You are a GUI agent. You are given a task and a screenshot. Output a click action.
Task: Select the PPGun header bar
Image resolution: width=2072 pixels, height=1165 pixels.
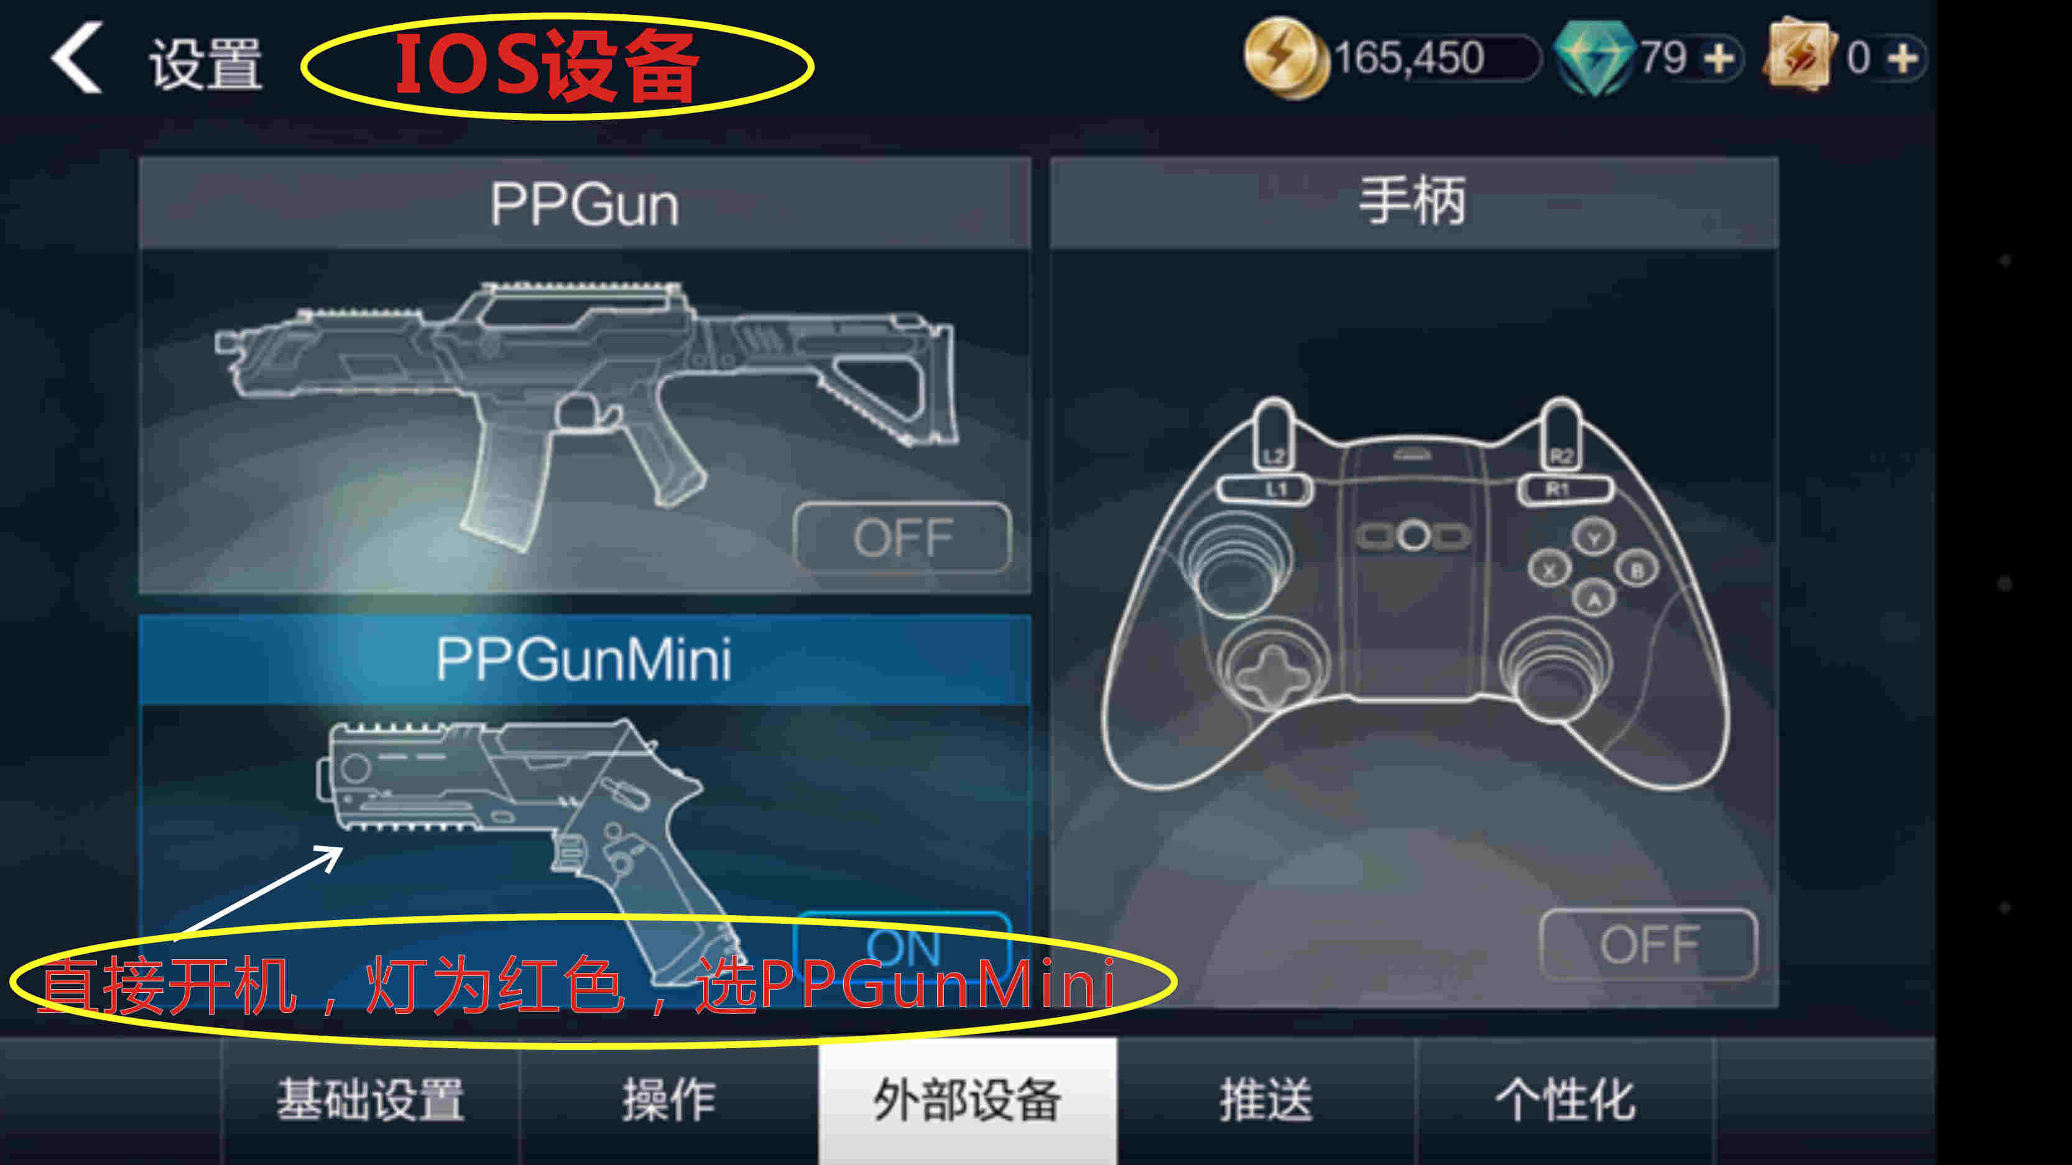point(585,203)
